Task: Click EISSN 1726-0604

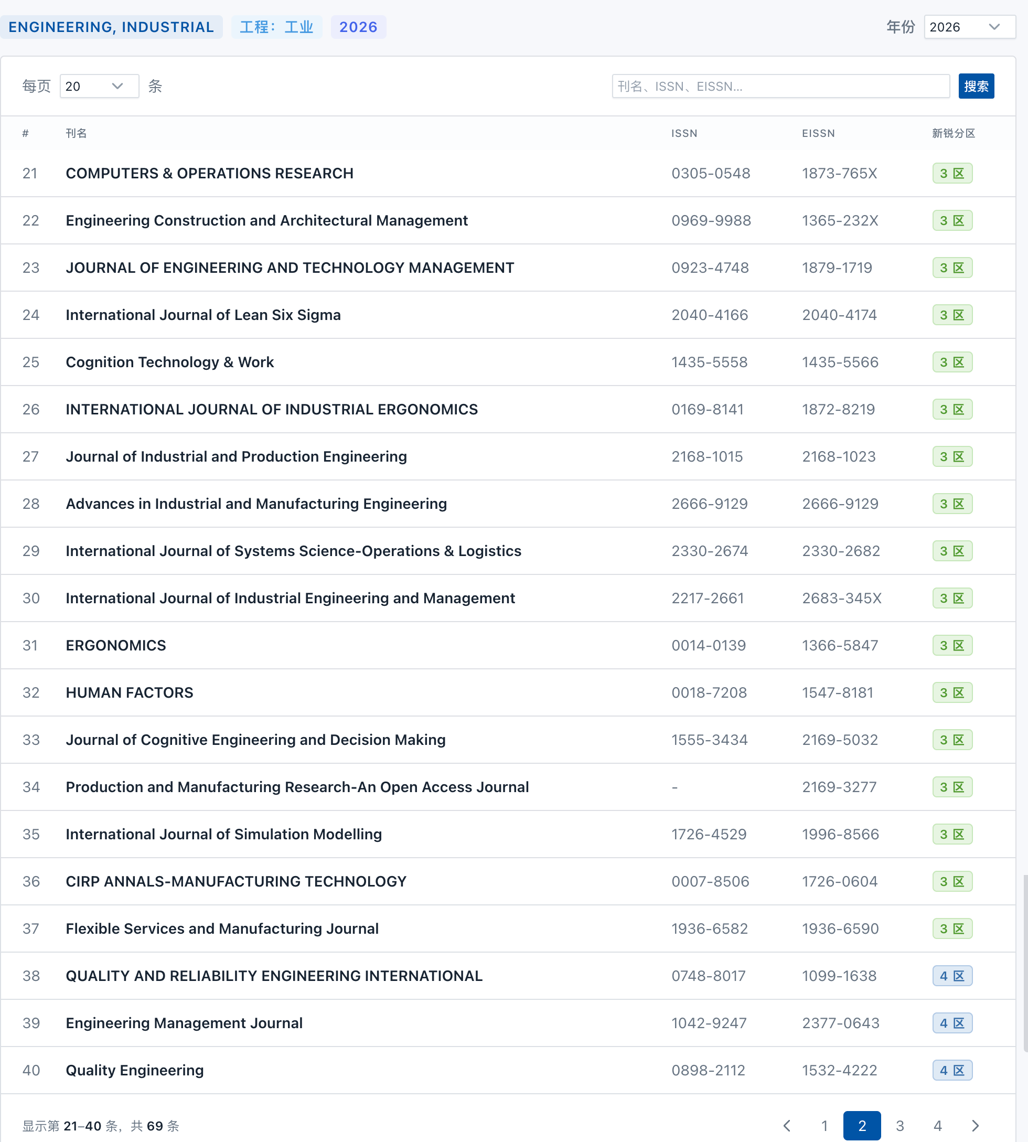Action: point(840,882)
